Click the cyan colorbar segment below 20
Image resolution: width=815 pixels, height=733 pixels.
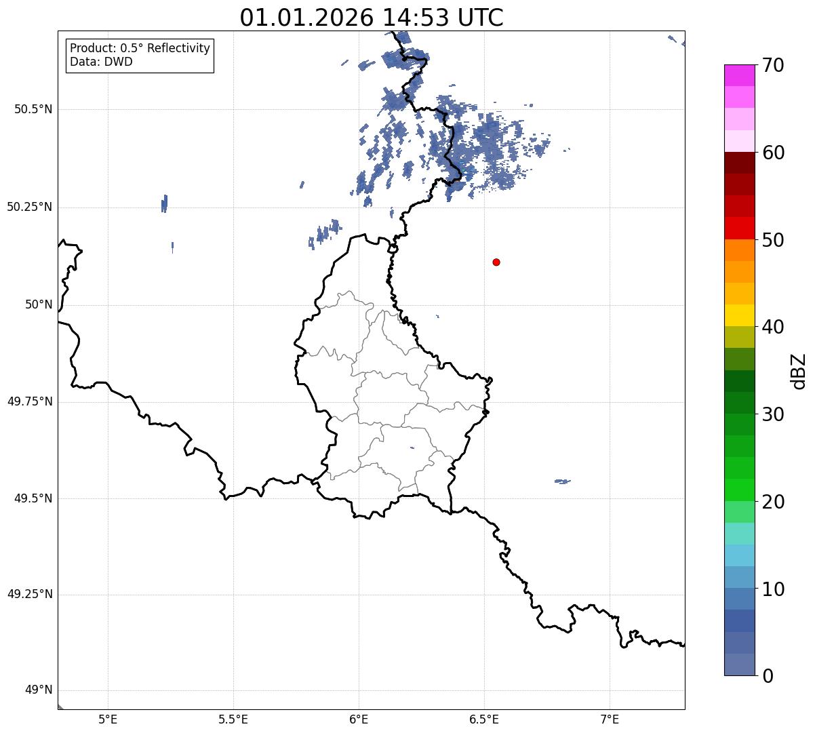click(740, 534)
